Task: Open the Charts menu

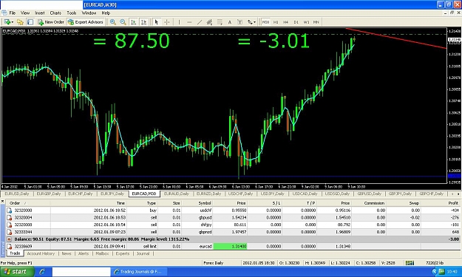Action: pos(55,13)
